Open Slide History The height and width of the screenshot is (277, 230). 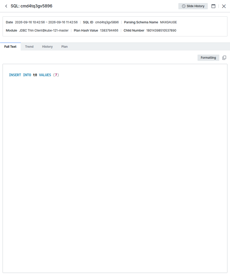point(193,6)
